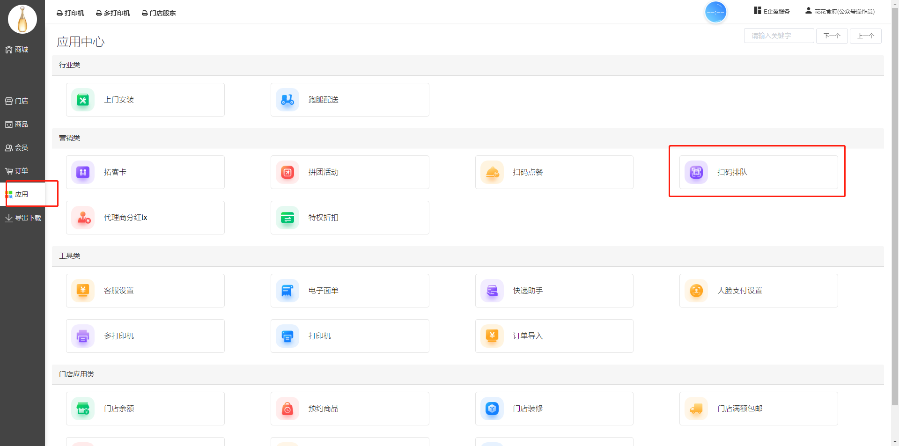Open the 特权折扣 green card icon
The width and height of the screenshot is (899, 446).
(287, 218)
